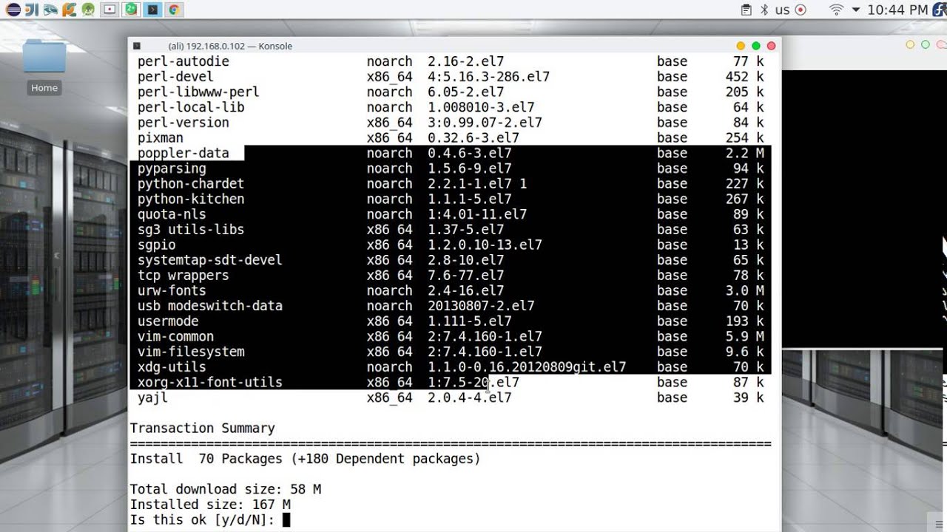
Task: Minimize the Konsole window (yellow button)
Action: (x=741, y=46)
